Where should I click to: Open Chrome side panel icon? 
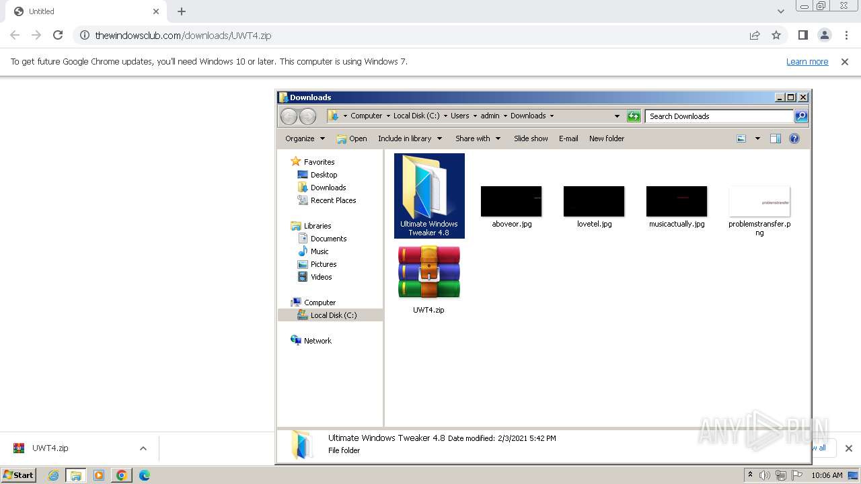[802, 35]
